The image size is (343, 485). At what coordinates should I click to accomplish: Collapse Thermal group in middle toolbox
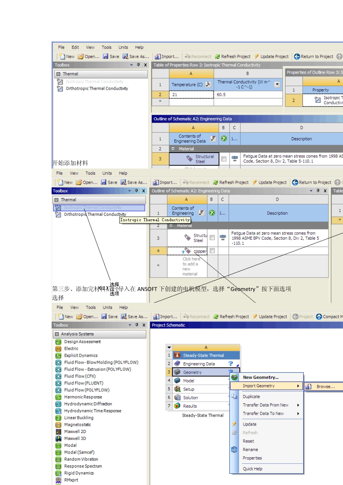coord(56,200)
